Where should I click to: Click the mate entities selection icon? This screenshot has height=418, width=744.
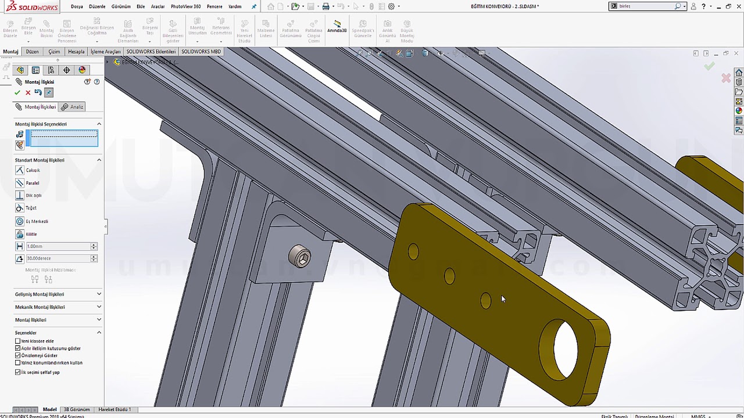point(20,134)
